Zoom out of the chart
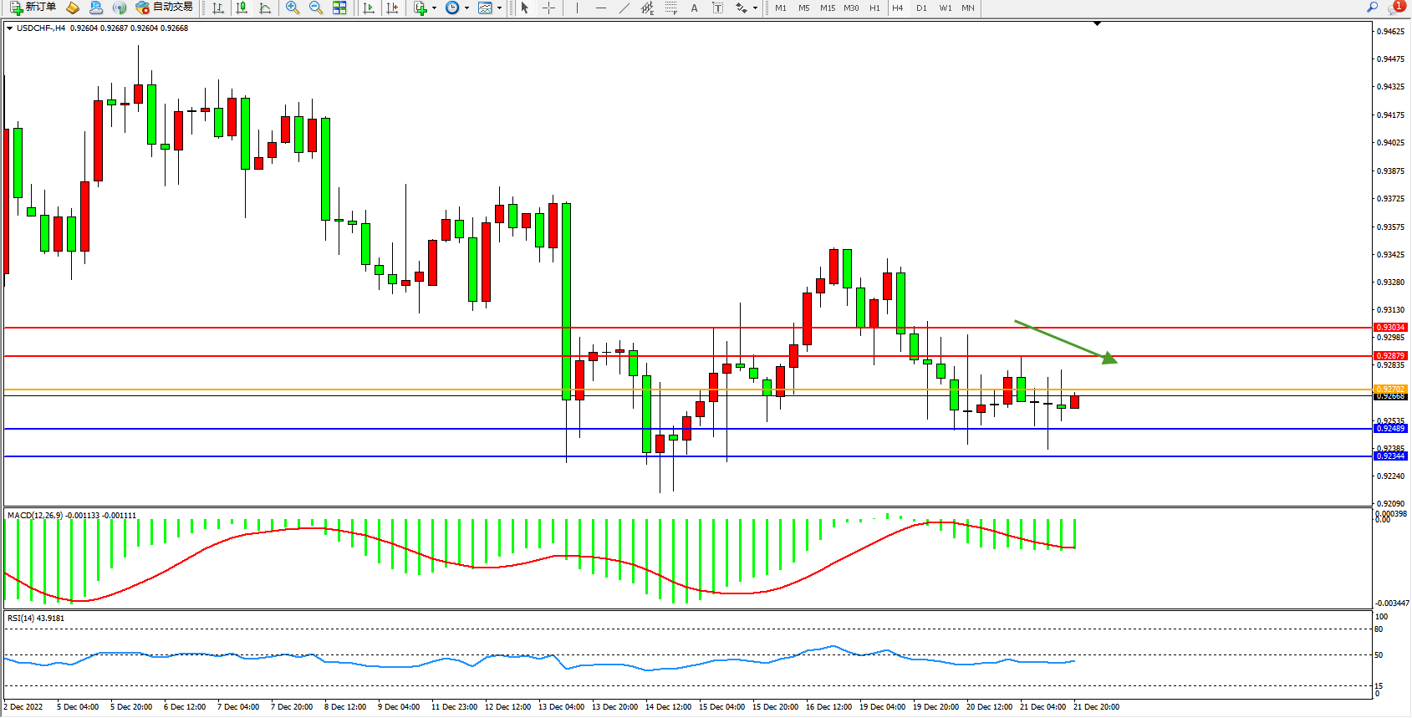 pyautogui.click(x=316, y=8)
